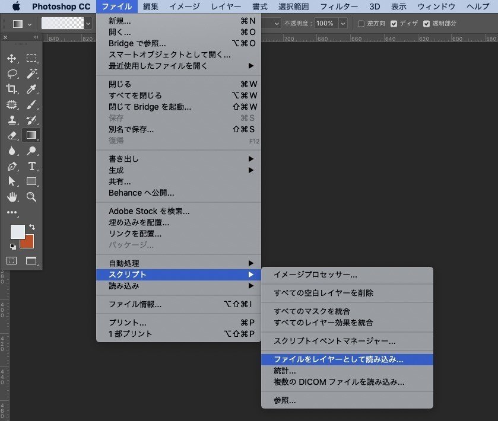Select the Dodge tool
This screenshot has width=498, height=421.
click(x=31, y=151)
